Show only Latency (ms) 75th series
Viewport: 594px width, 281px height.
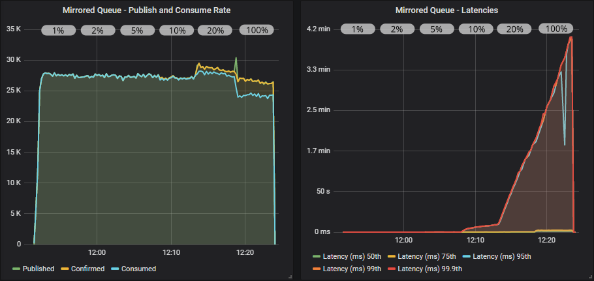click(430, 257)
